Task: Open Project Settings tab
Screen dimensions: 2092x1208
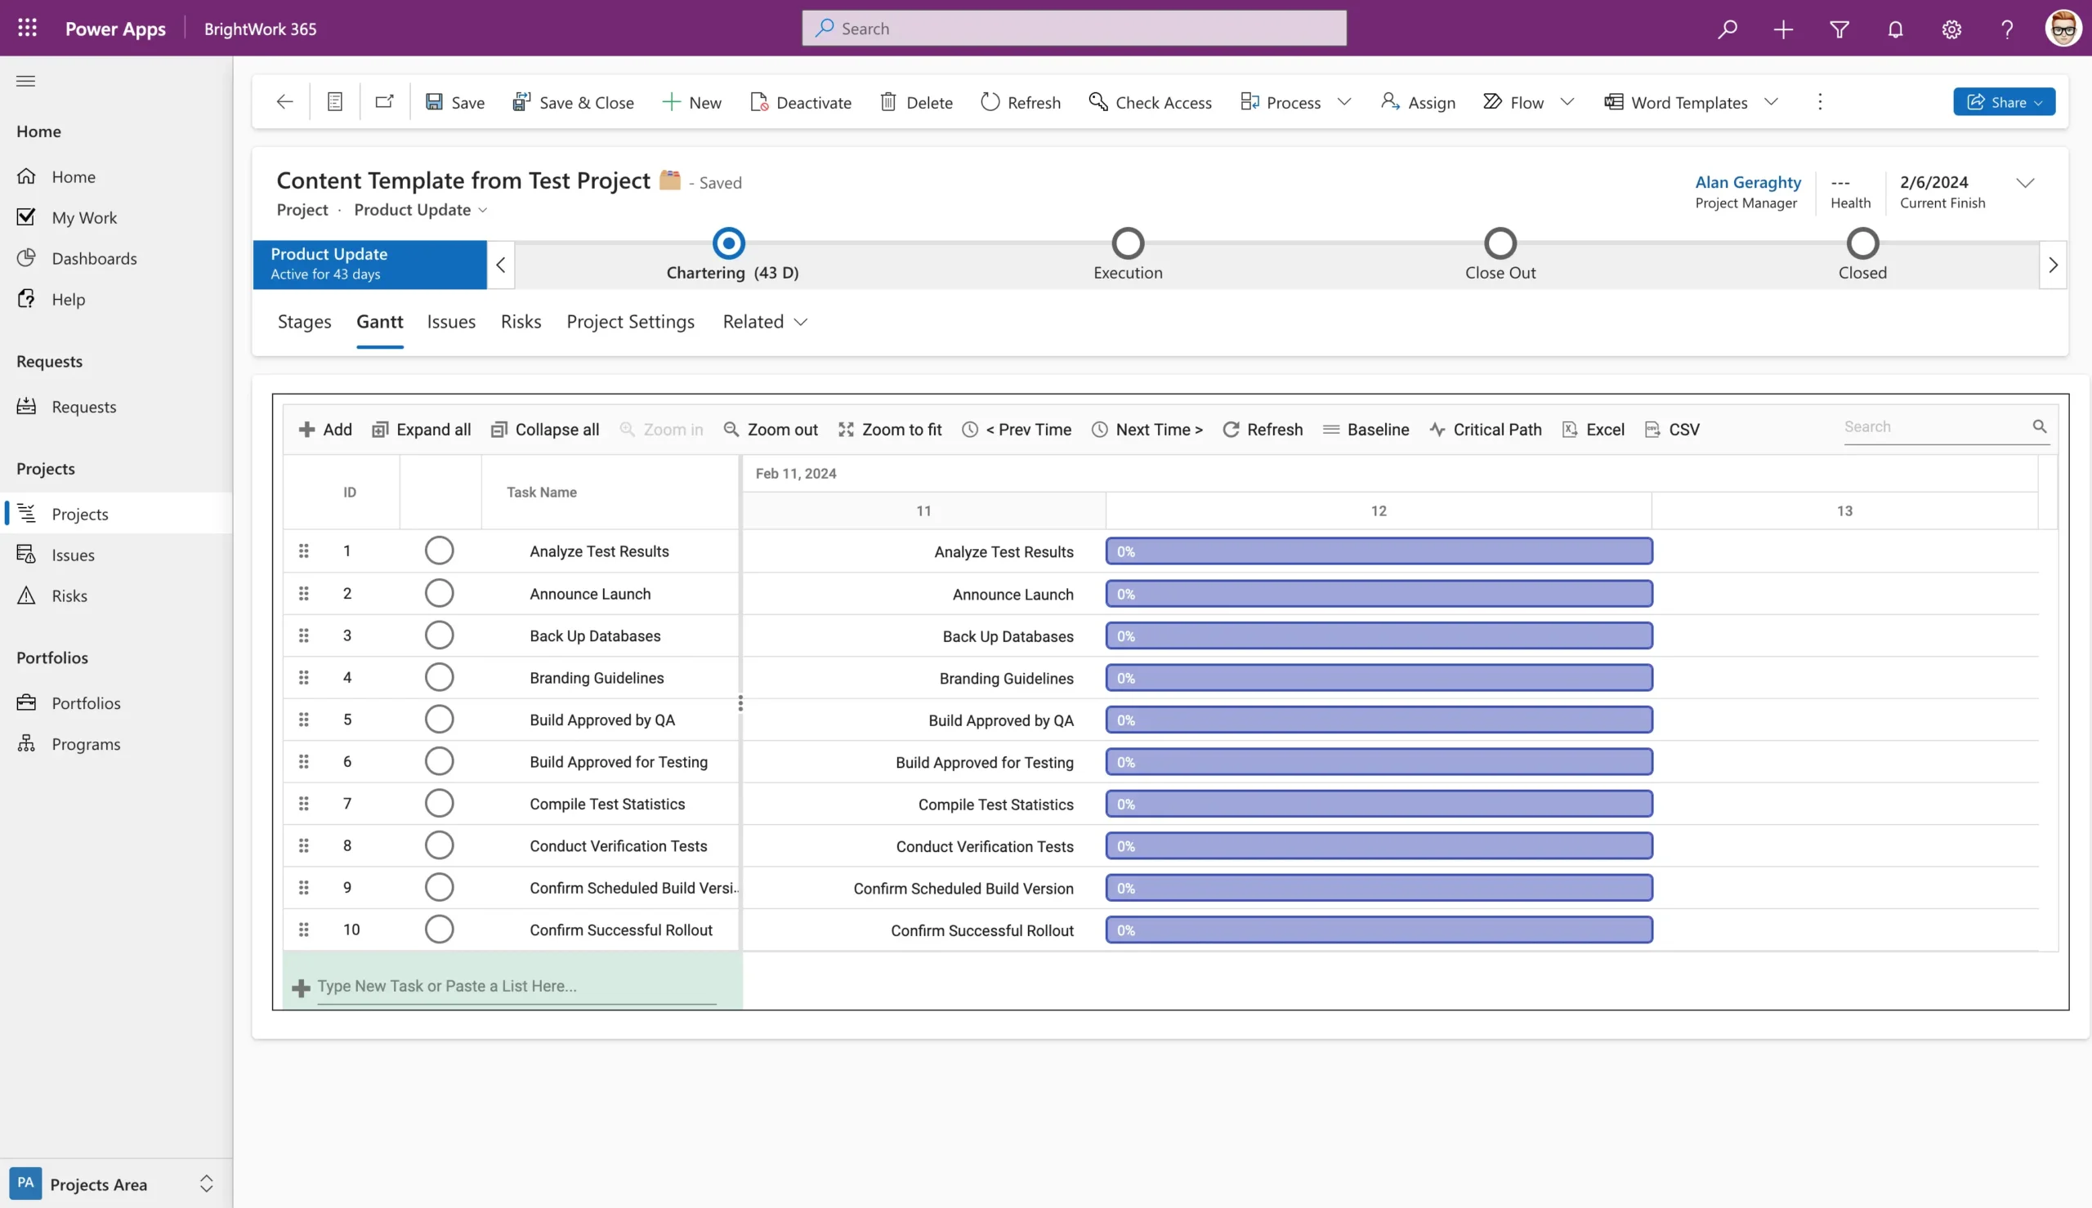Action: [630, 322]
